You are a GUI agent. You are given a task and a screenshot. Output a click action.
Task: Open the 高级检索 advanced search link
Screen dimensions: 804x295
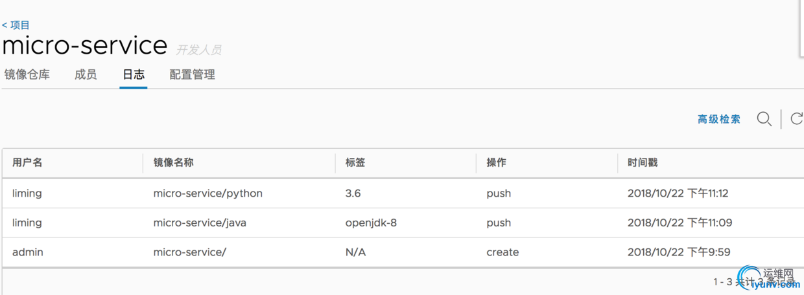[719, 119]
